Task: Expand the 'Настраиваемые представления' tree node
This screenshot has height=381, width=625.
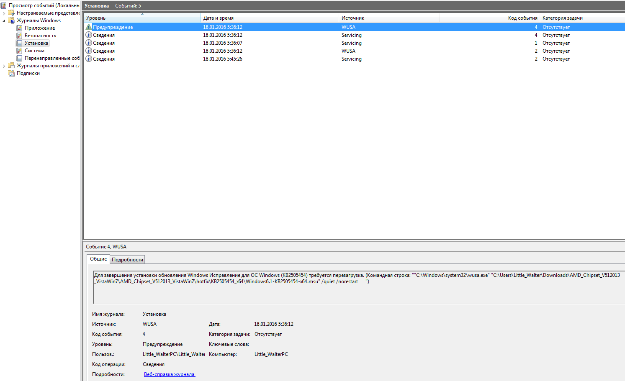Action: click(4, 13)
